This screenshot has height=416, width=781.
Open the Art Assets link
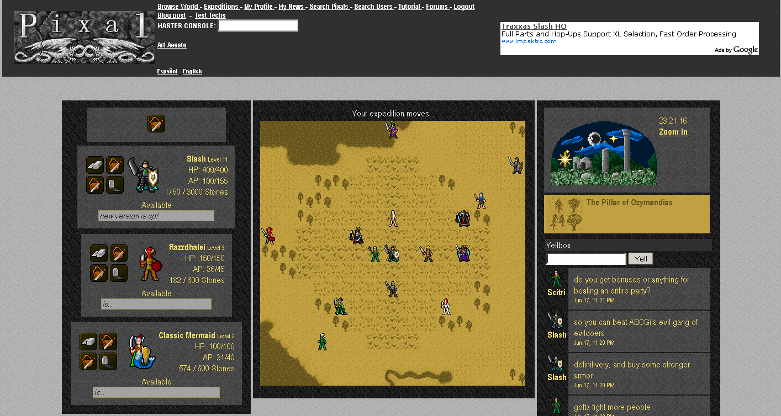tap(172, 45)
